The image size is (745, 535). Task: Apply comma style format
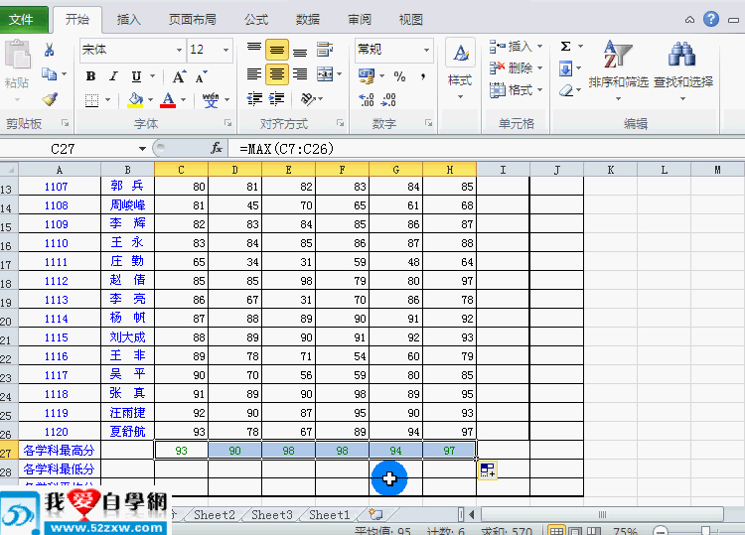[423, 76]
